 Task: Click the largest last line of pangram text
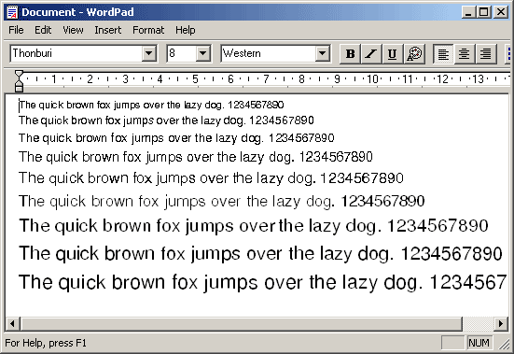click(262, 282)
